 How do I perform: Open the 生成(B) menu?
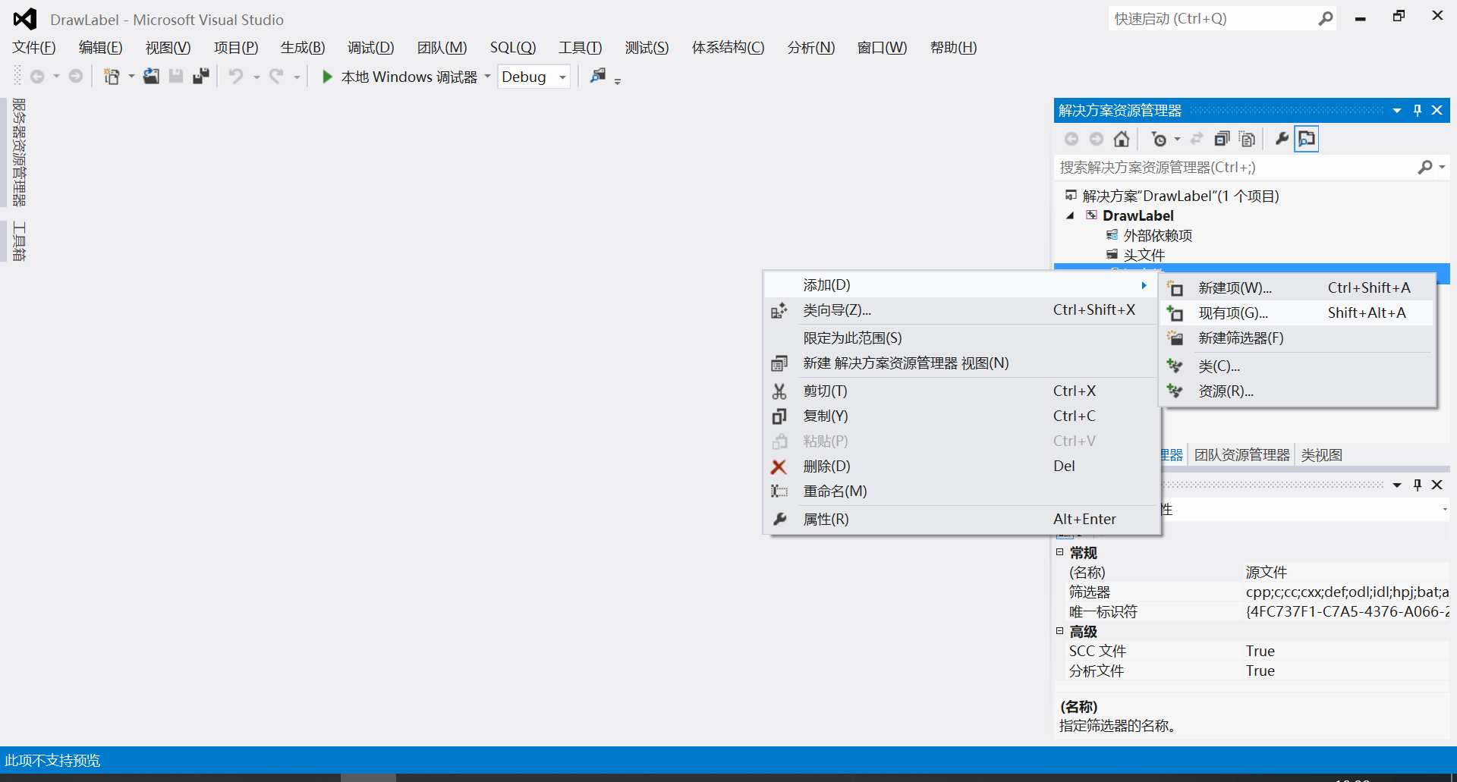[303, 48]
